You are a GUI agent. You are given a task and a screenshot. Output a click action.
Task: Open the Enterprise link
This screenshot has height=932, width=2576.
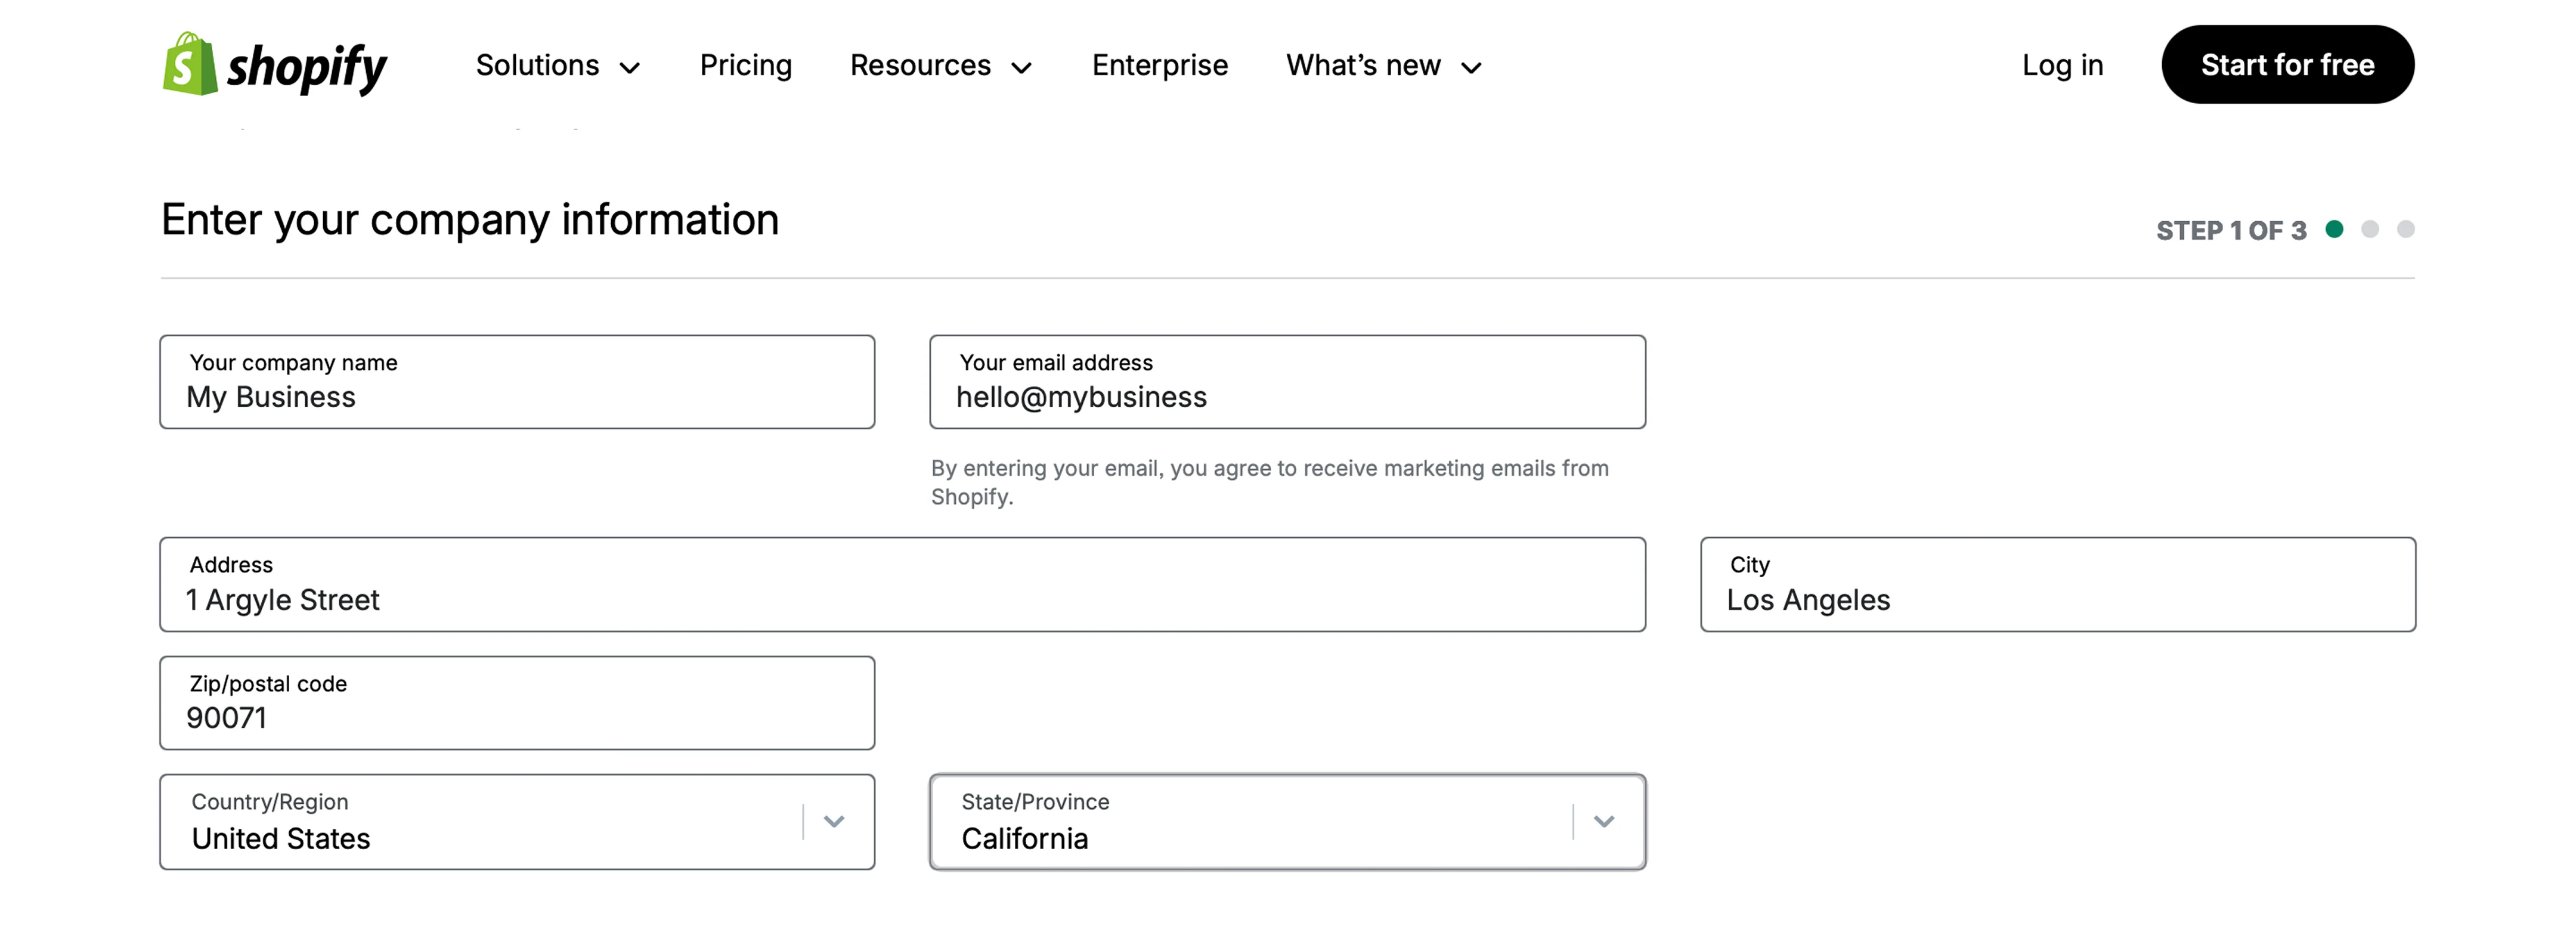point(1159,66)
